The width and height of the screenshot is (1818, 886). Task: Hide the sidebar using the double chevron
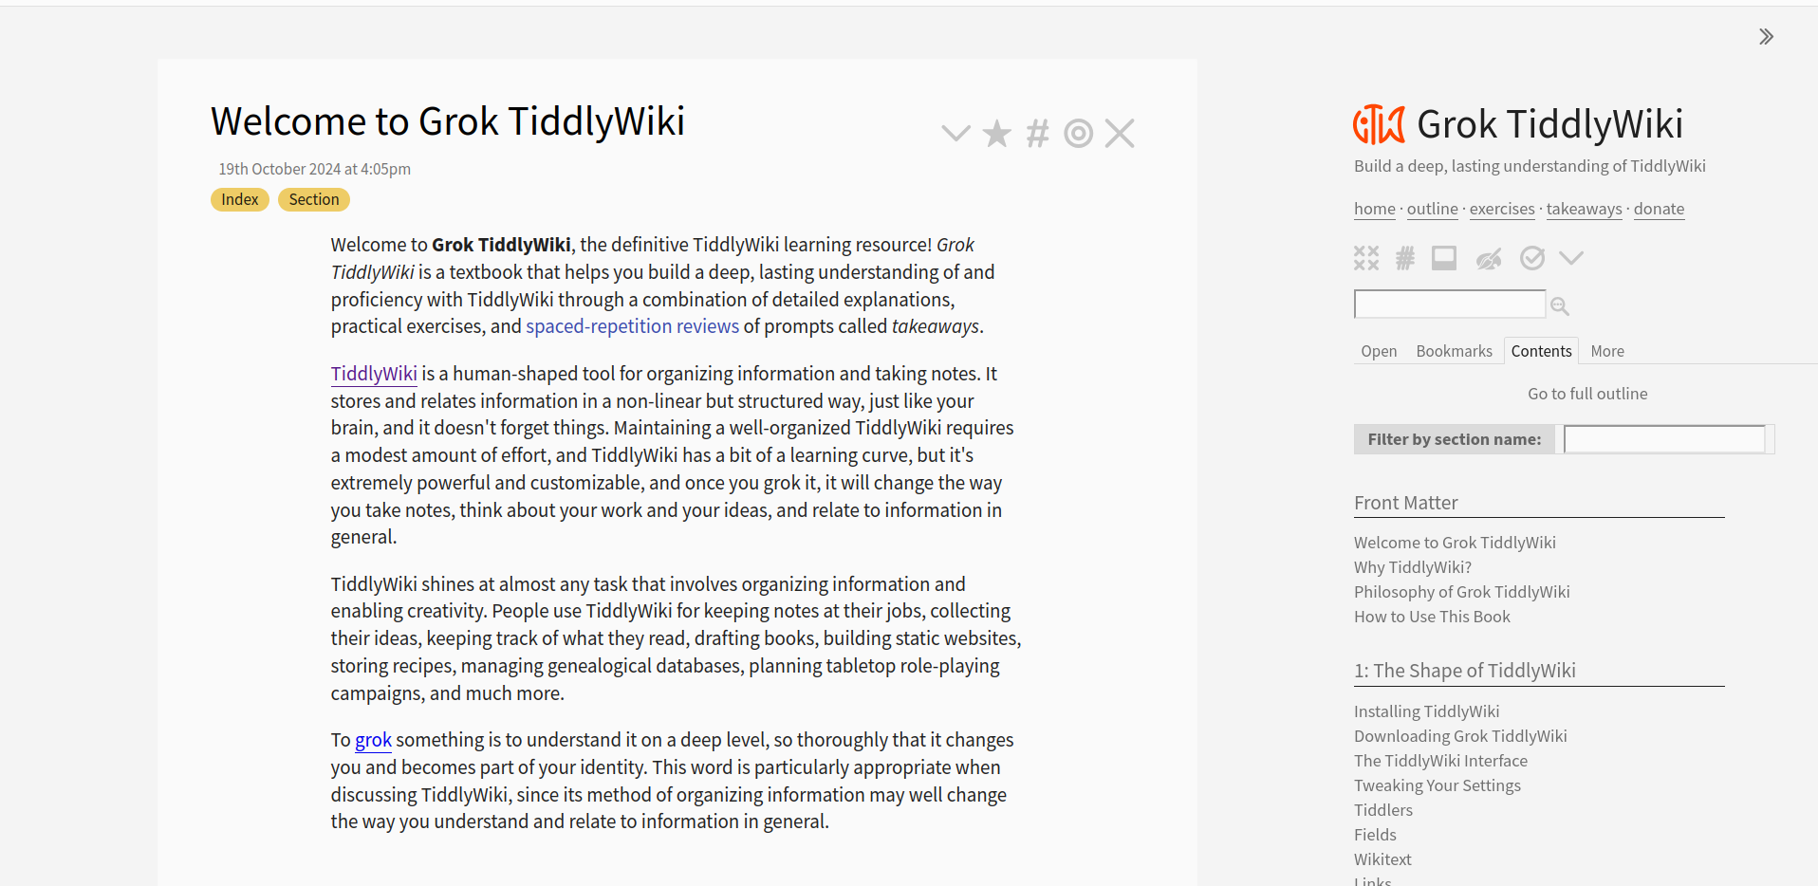tap(1765, 37)
